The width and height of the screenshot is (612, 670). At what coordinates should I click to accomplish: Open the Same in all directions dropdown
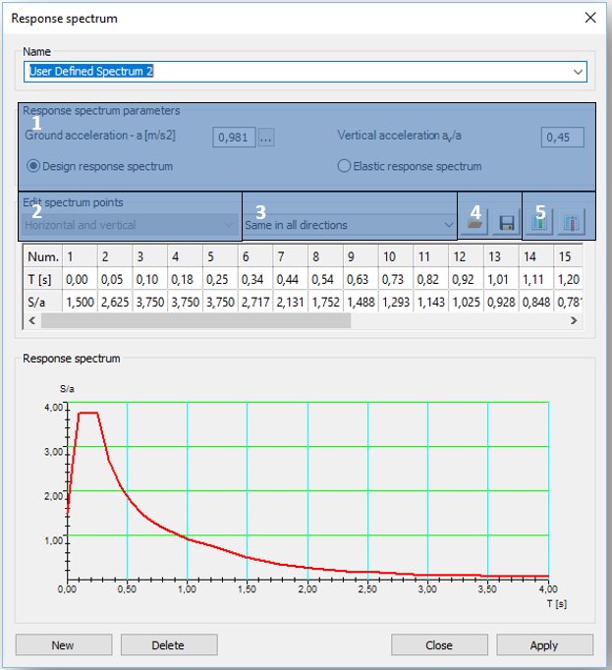[x=350, y=225]
